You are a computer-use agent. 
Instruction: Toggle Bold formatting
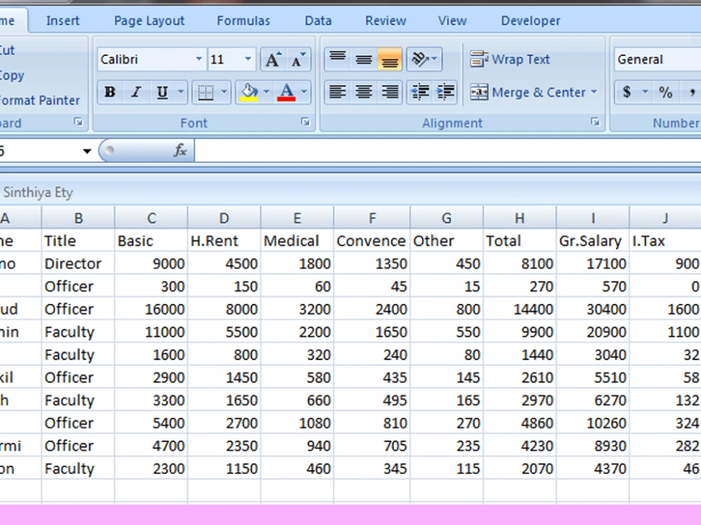[110, 92]
